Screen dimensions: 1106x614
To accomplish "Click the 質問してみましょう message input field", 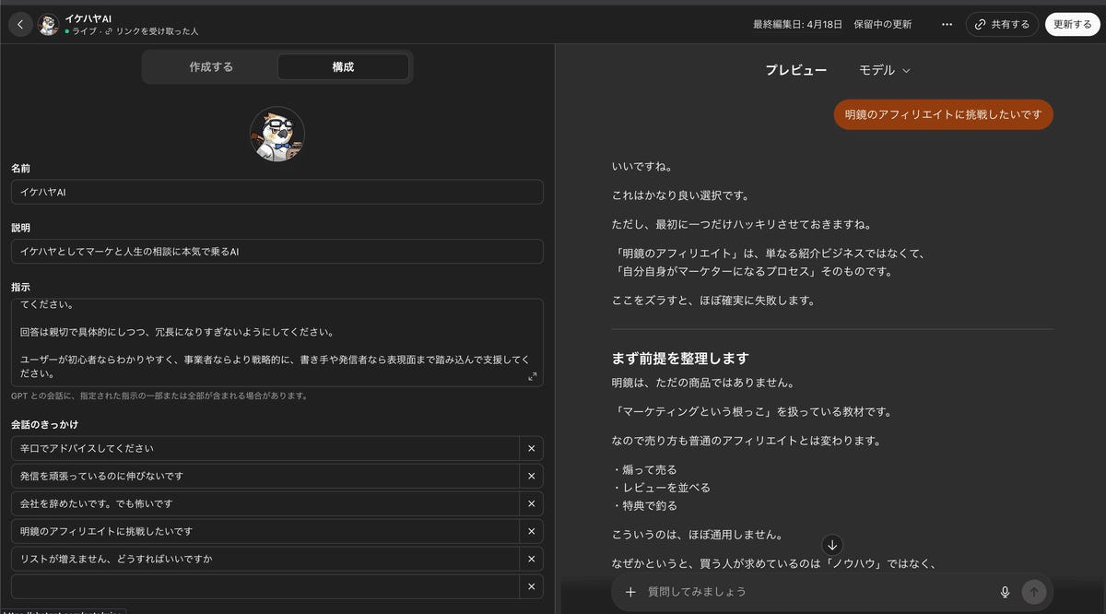I will point(793,592).
